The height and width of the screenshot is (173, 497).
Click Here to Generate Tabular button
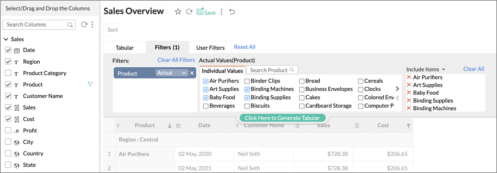[x=282, y=118]
